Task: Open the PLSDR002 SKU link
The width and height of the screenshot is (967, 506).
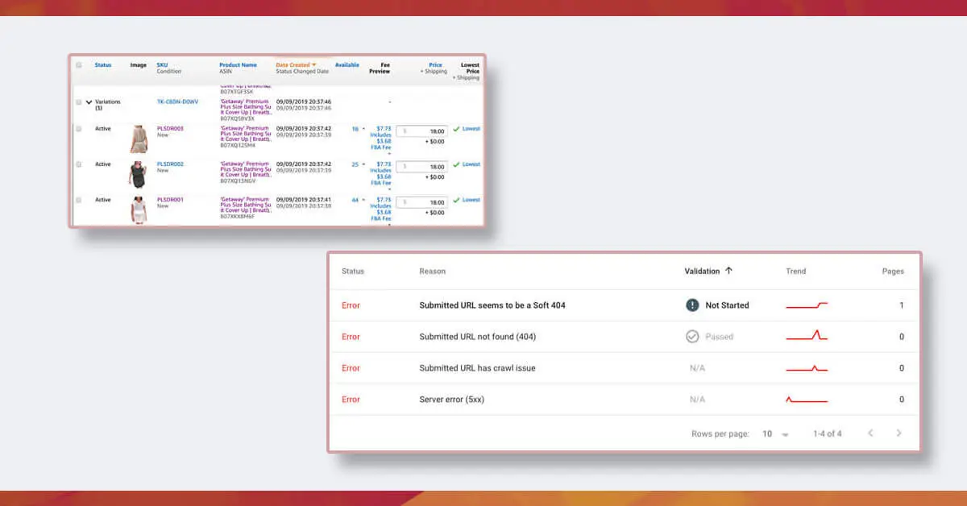Action: pyautogui.click(x=170, y=164)
